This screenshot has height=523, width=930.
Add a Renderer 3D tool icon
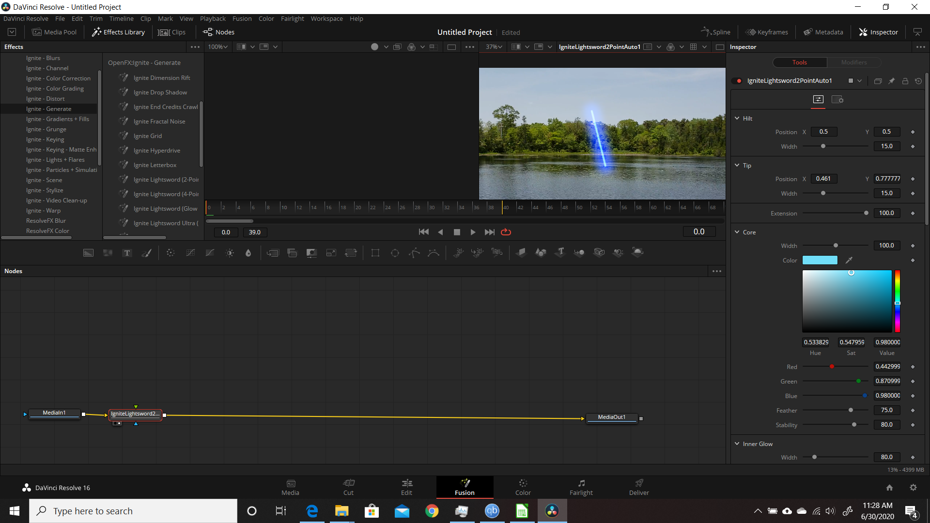click(638, 252)
